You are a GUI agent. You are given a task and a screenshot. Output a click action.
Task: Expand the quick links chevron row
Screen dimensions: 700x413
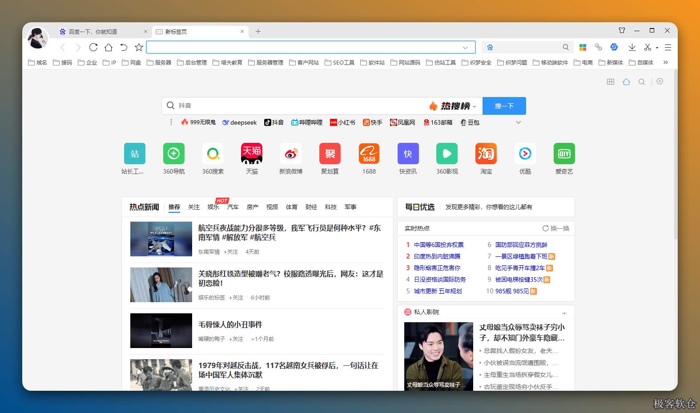click(x=518, y=122)
